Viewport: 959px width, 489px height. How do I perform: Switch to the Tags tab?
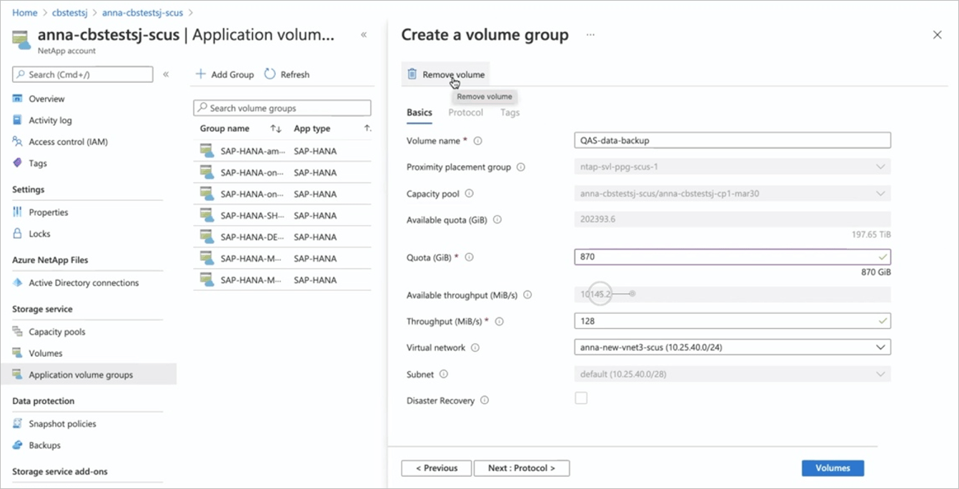tap(510, 112)
